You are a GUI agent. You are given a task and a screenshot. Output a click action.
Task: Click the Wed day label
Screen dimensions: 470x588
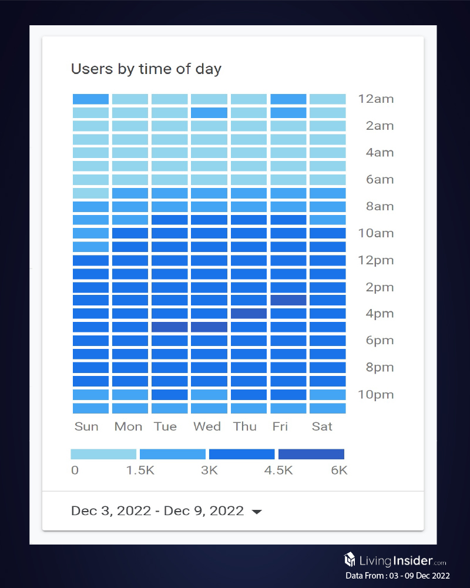pos(207,426)
